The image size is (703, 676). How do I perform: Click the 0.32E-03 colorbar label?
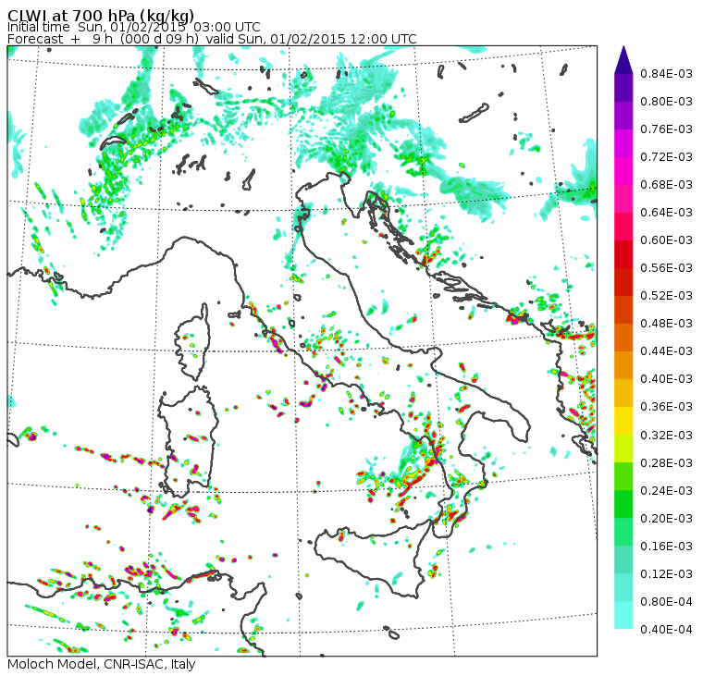click(666, 436)
